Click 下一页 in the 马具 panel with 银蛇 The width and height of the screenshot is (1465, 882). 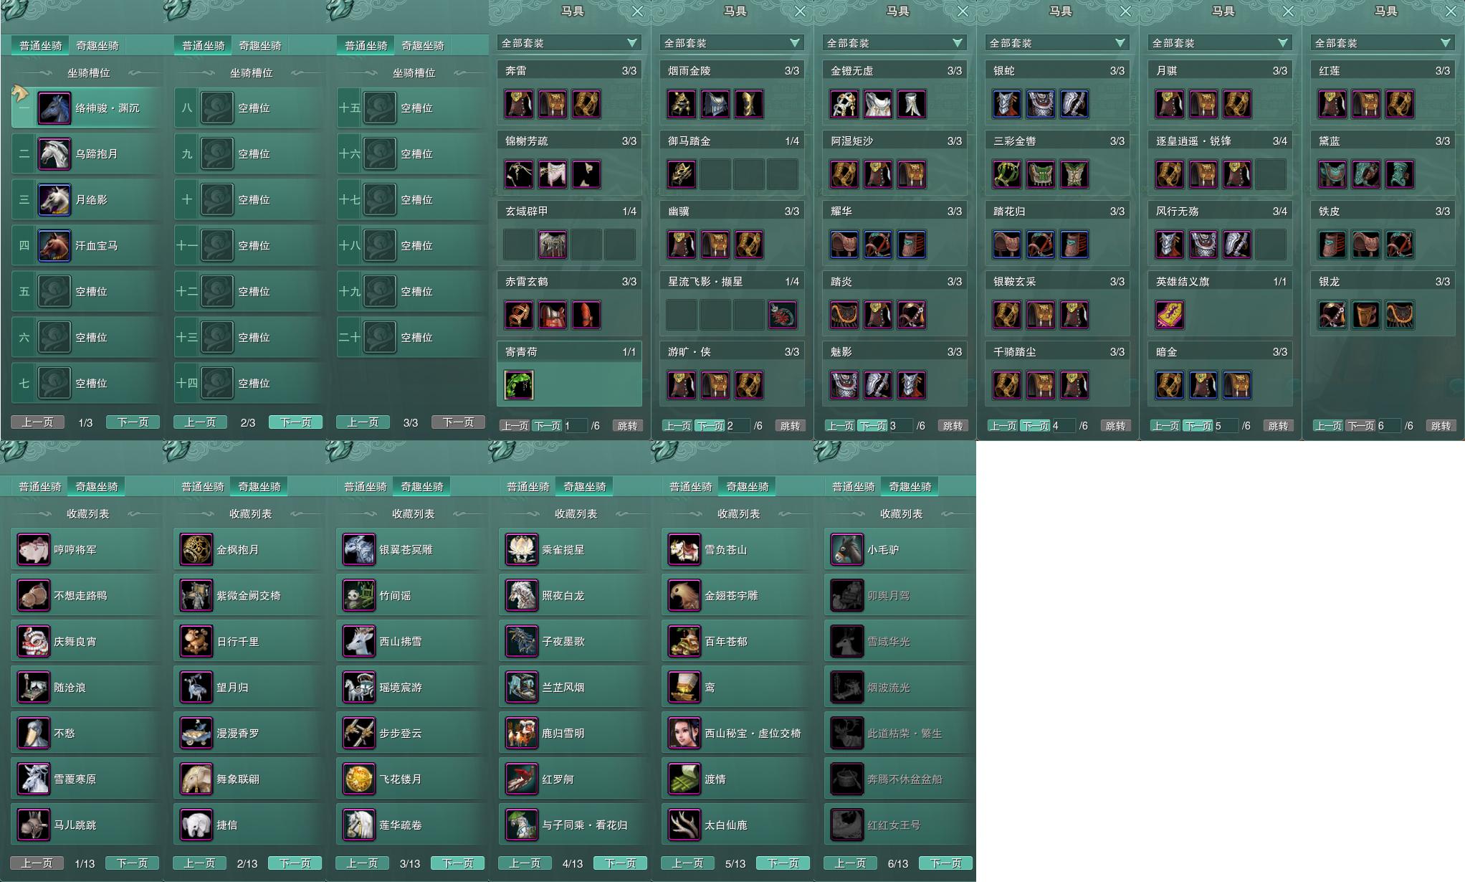pyautogui.click(x=1035, y=426)
